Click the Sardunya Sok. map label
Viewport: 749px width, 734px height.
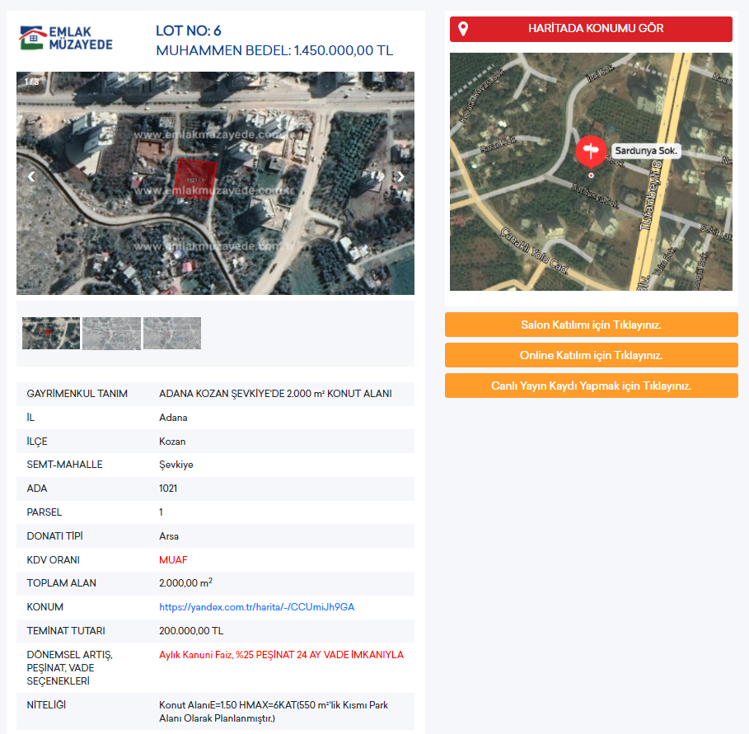coord(646,152)
